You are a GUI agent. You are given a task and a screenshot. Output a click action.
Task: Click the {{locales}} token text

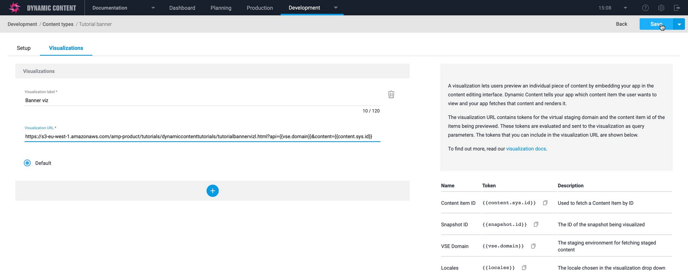click(x=498, y=268)
